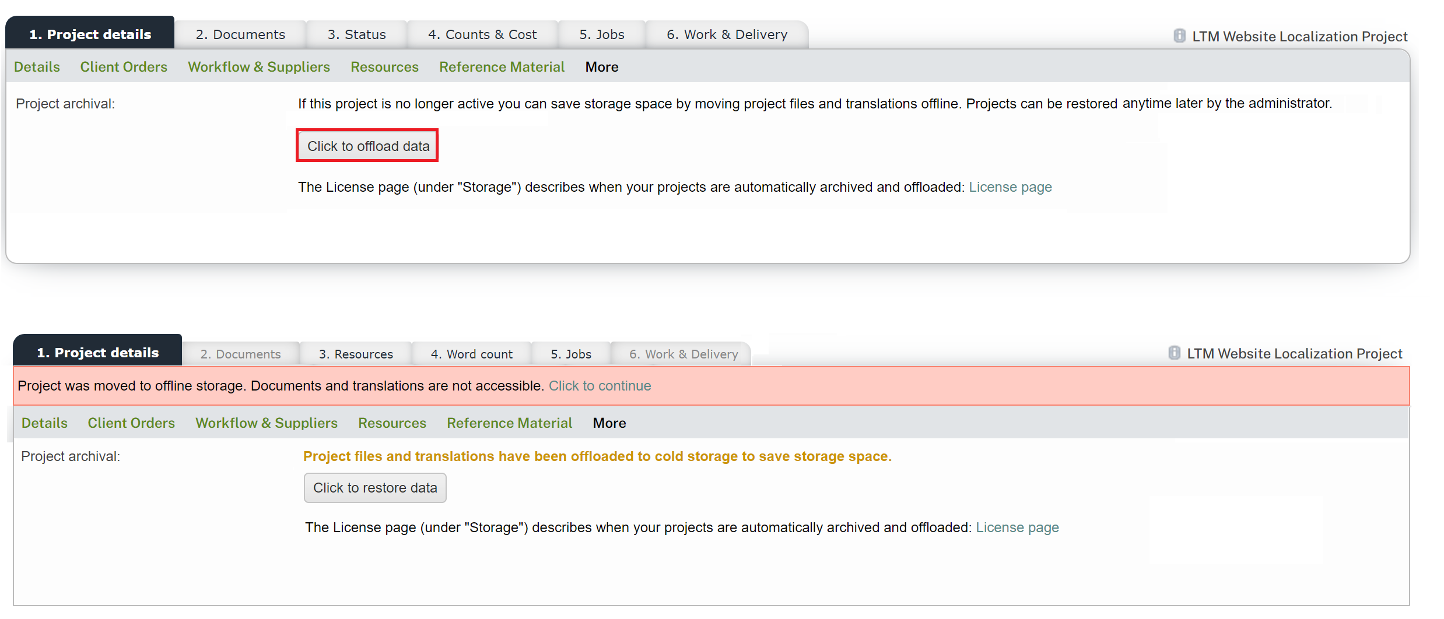Open the '3. Status' tab
This screenshot has width=1444, height=619.
point(356,35)
